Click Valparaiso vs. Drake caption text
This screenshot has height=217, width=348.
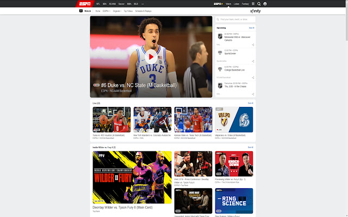(x=231, y=135)
